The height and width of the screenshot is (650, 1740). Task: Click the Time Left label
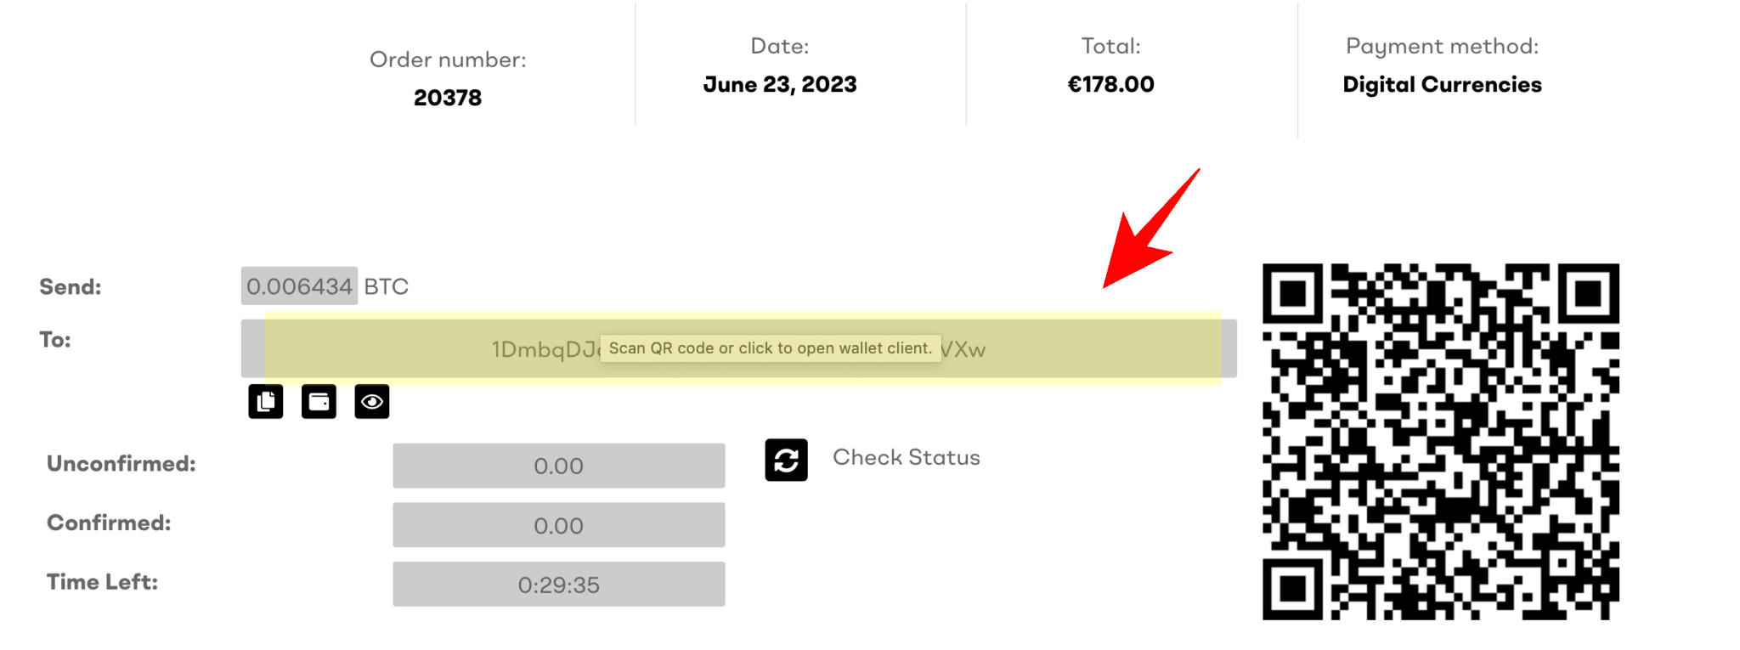[102, 582]
